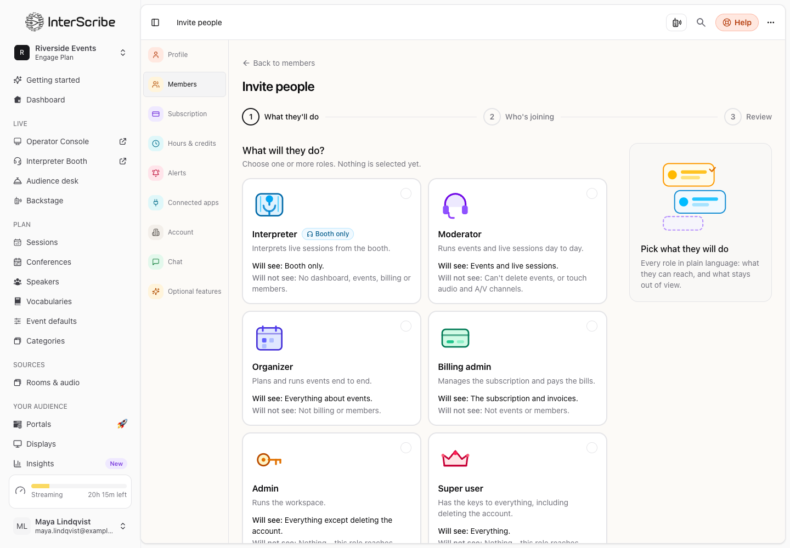The width and height of the screenshot is (790, 548).
Task: Open the search magnifier icon
Action: coord(701,22)
